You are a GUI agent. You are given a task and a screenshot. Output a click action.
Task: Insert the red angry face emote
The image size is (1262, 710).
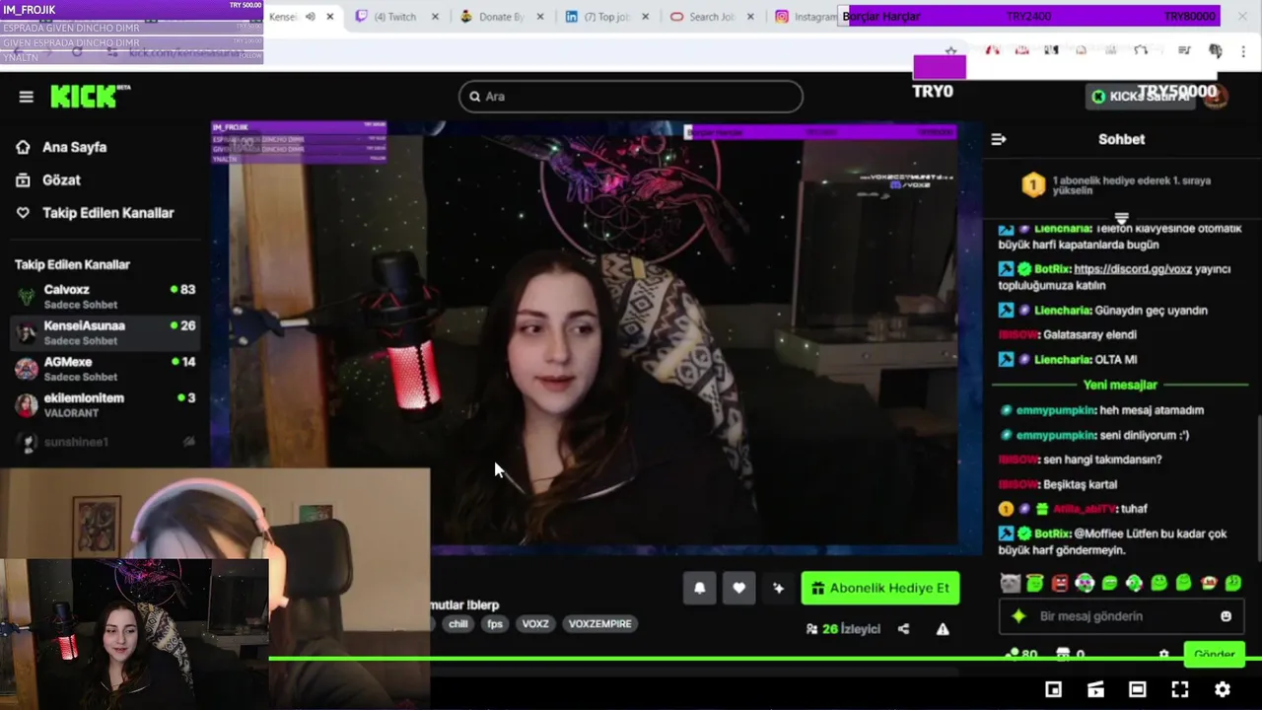click(x=1059, y=583)
